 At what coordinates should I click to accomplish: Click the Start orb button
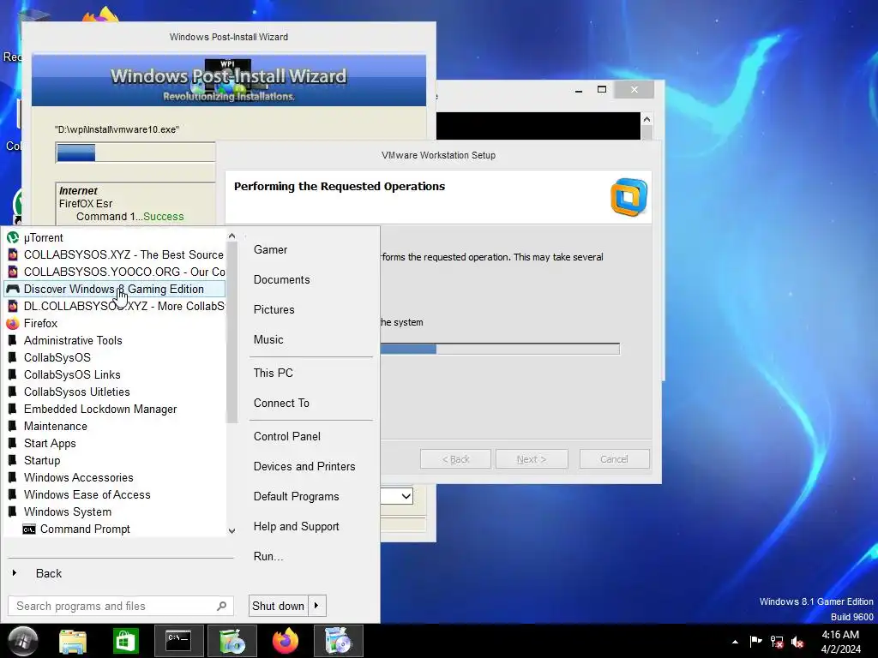(22, 641)
